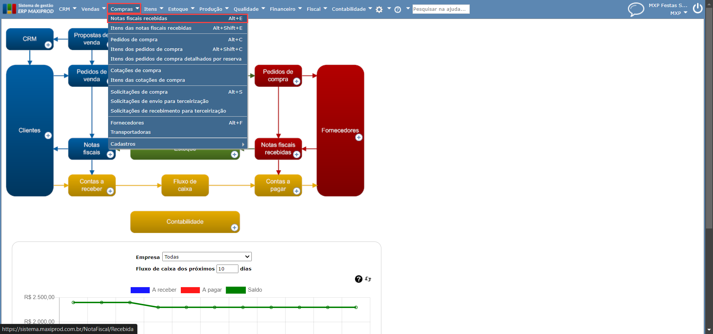Select Itens dos pedidos de compra detalhados por reserva
The height and width of the screenshot is (334, 713).
pyautogui.click(x=178, y=59)
